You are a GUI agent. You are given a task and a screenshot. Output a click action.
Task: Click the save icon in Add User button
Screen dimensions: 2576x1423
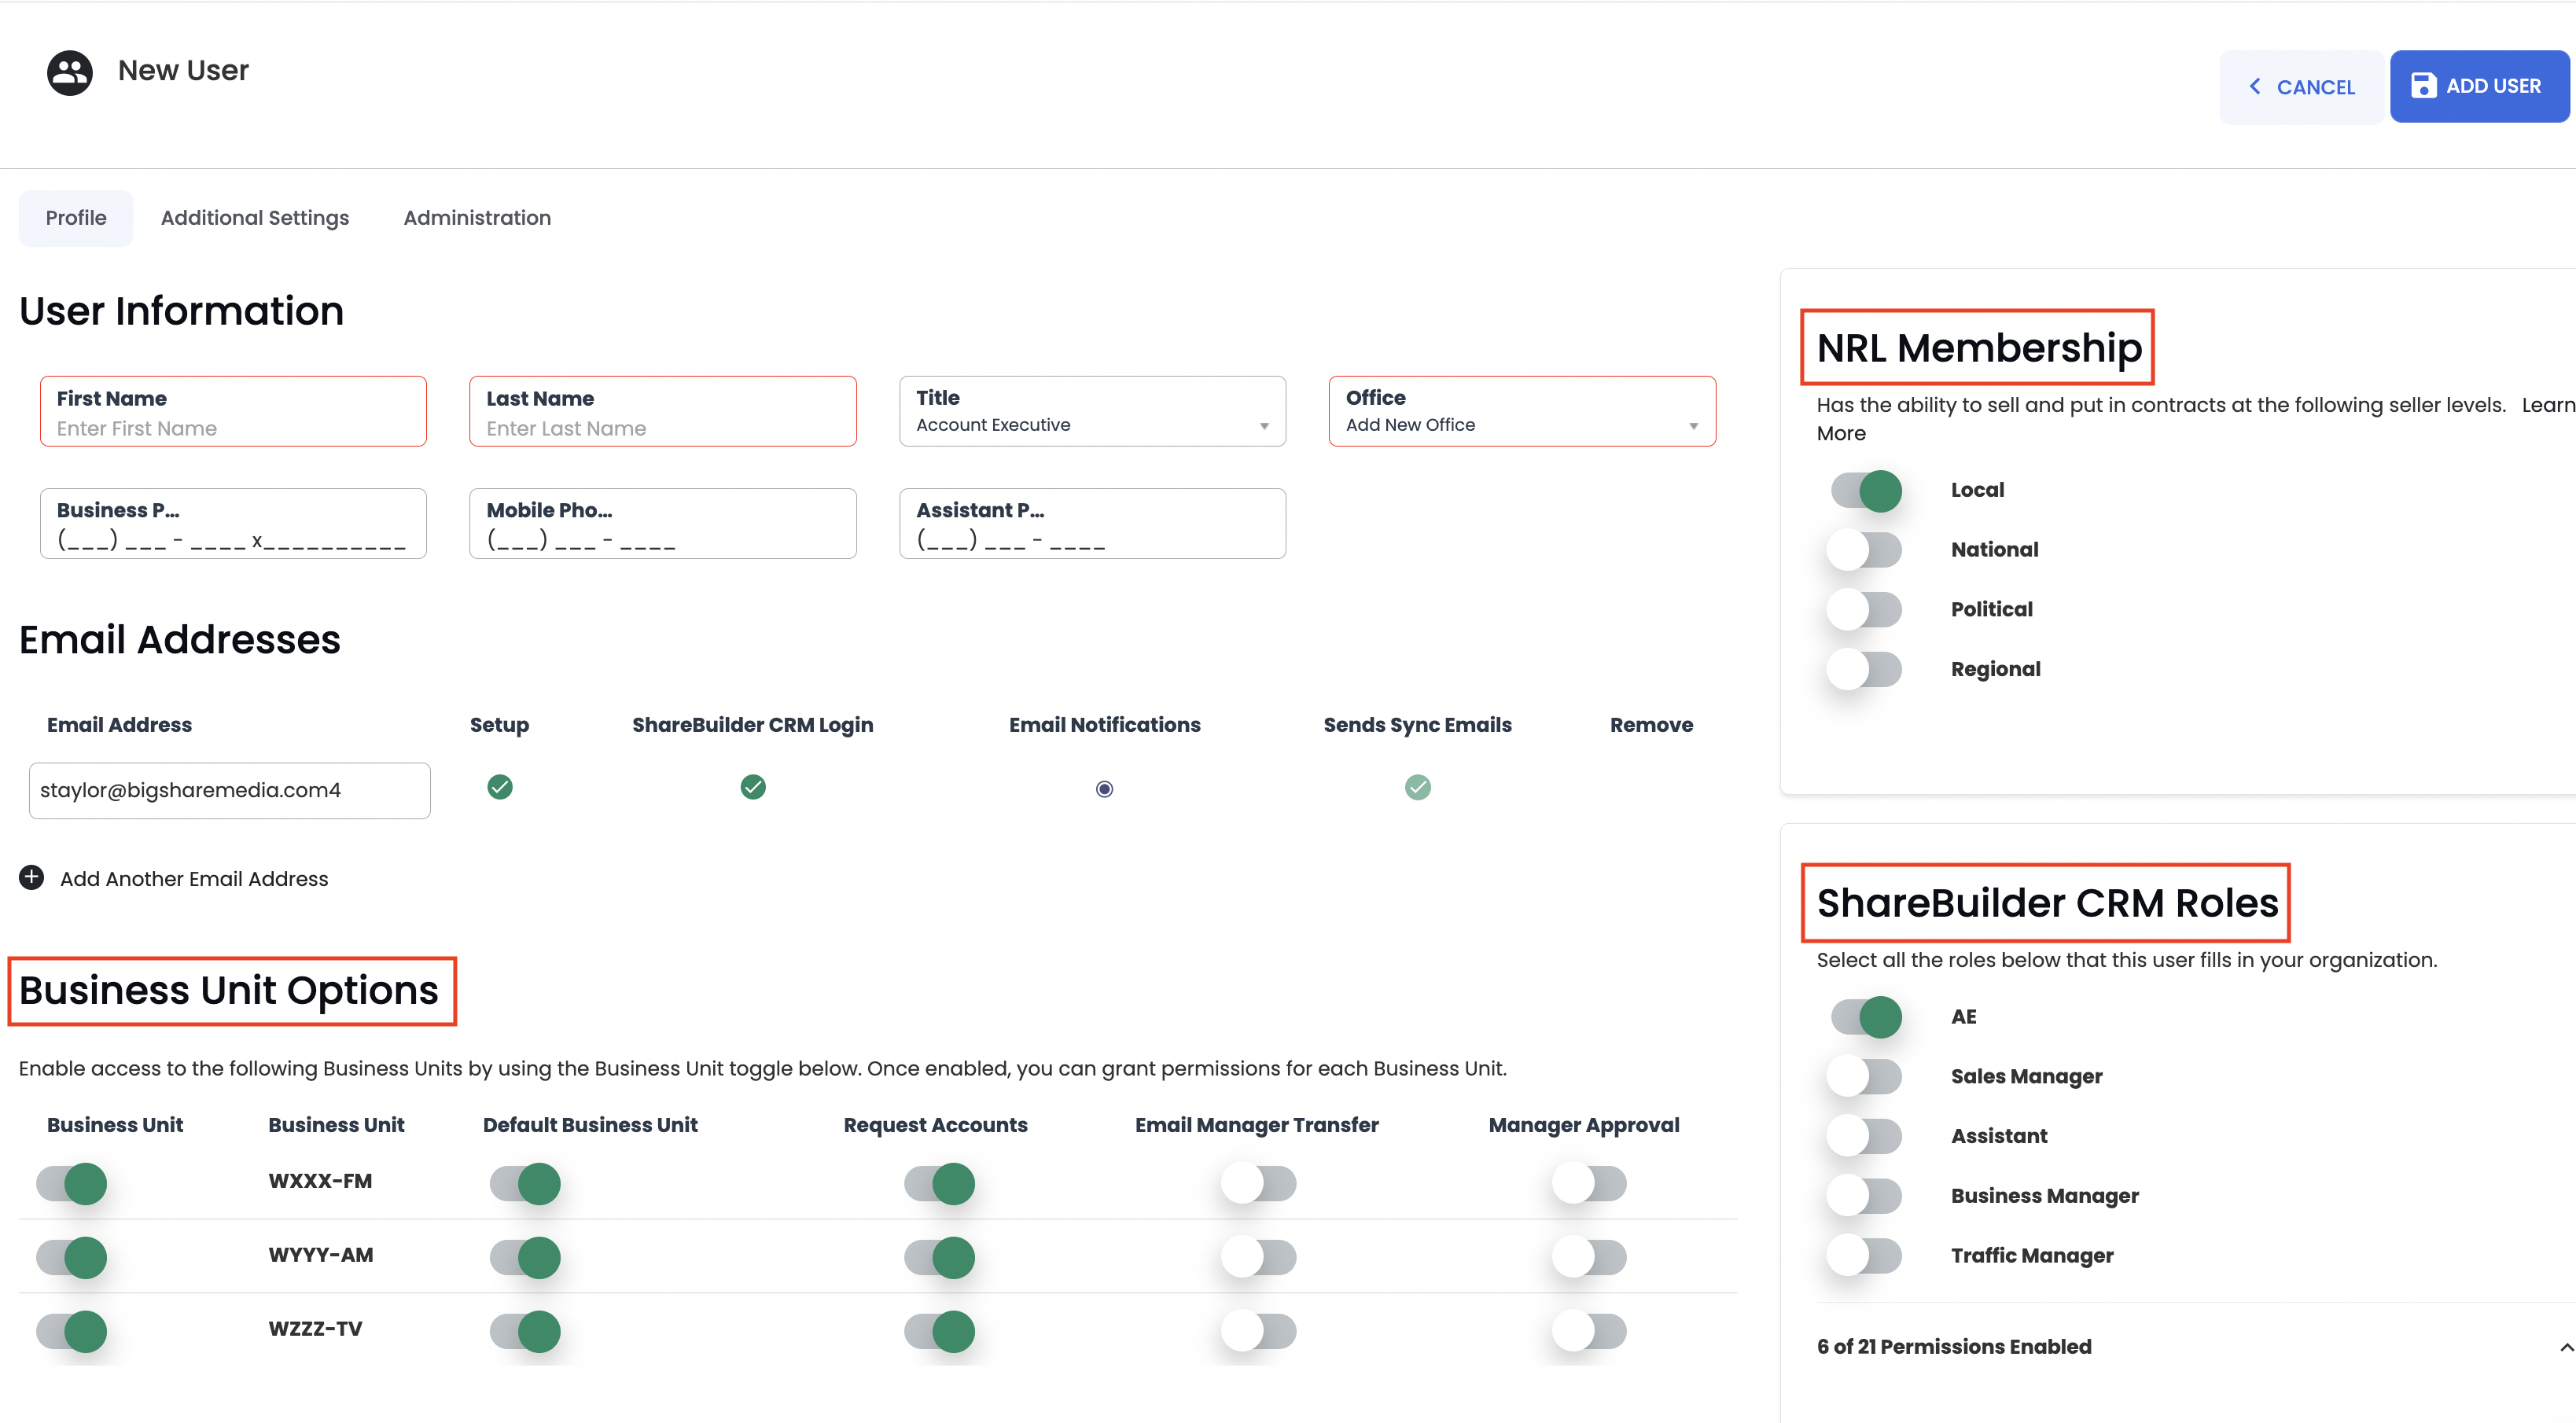pos(2423,86)
